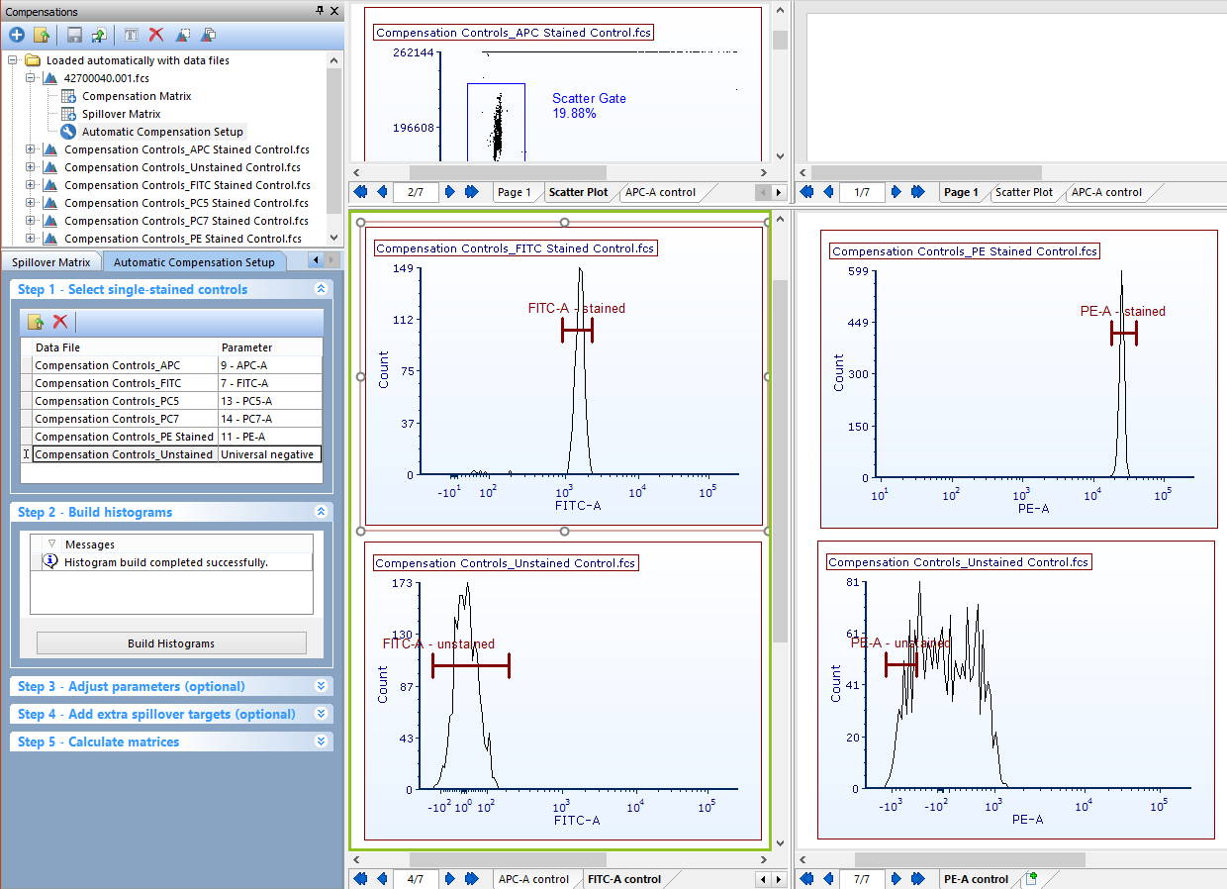
Task: Click the red X delete icon in Compensations toolbar
Action: tap(156, 36)
